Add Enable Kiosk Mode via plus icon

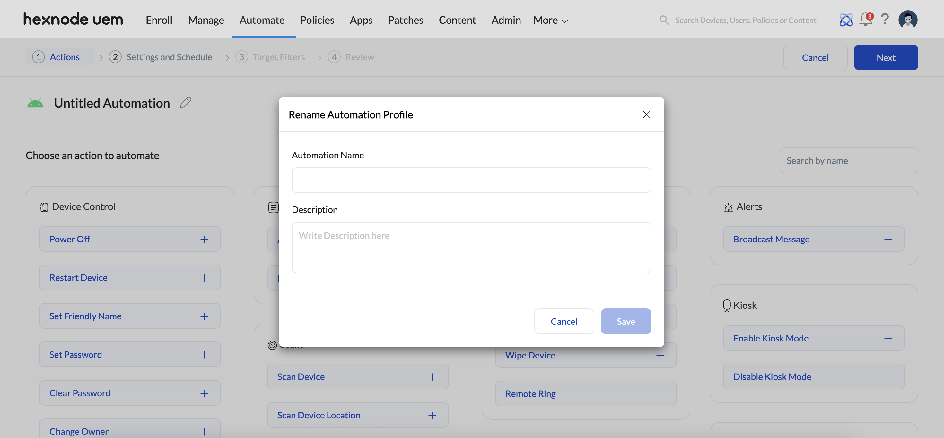887,339
